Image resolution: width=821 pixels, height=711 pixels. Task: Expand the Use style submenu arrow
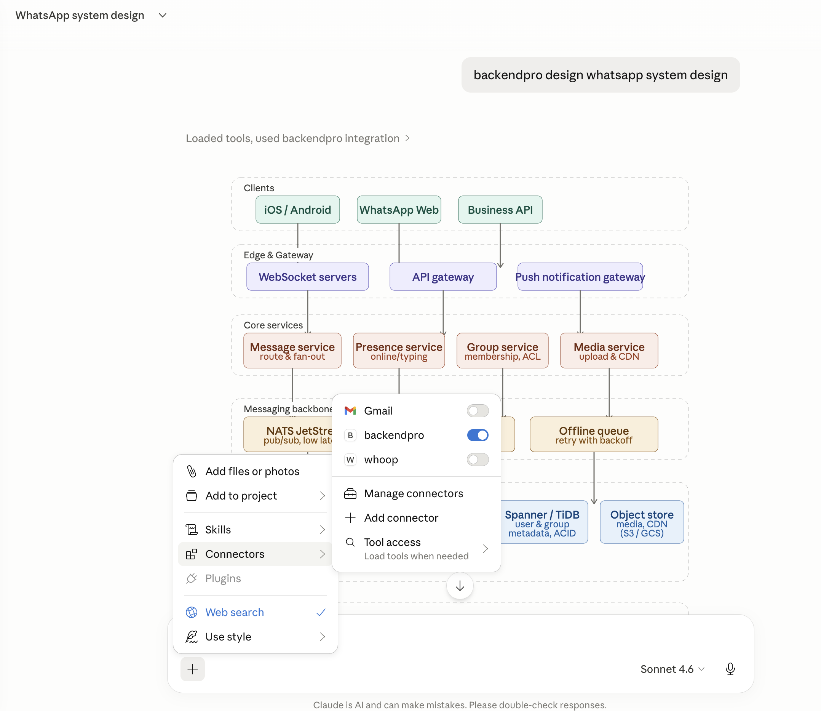pyautogui.click(x=322, y=637)
